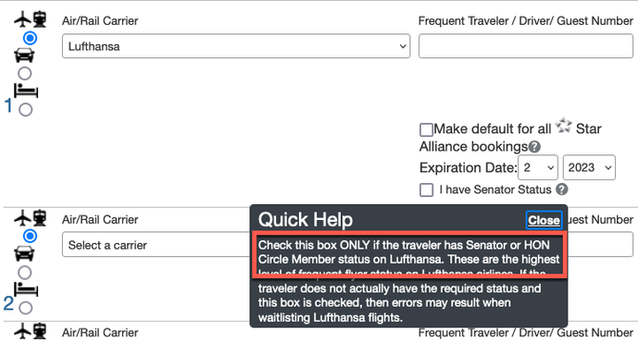The height and width of the screenshot is (342, 638).
Task: Click the row 2 'Air/Rail Carrier' label
Action: pyautogui.click(x=100, y=219)
